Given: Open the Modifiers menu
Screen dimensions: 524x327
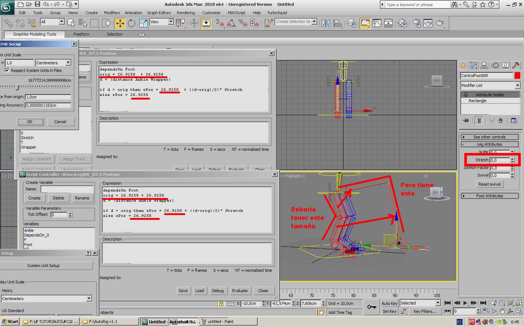Looking at the screenshot, I should tap(112, 13).
